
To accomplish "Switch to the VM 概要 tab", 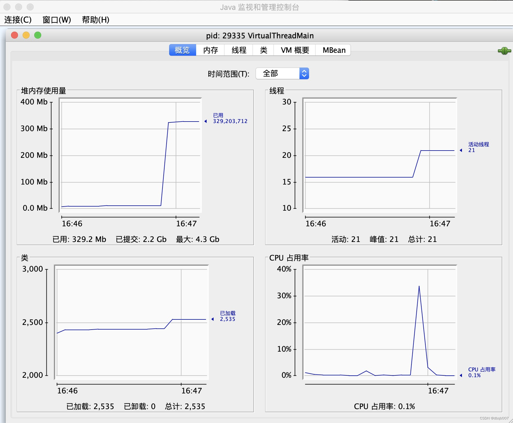I will pyautogui.click(x=295, y=50).
